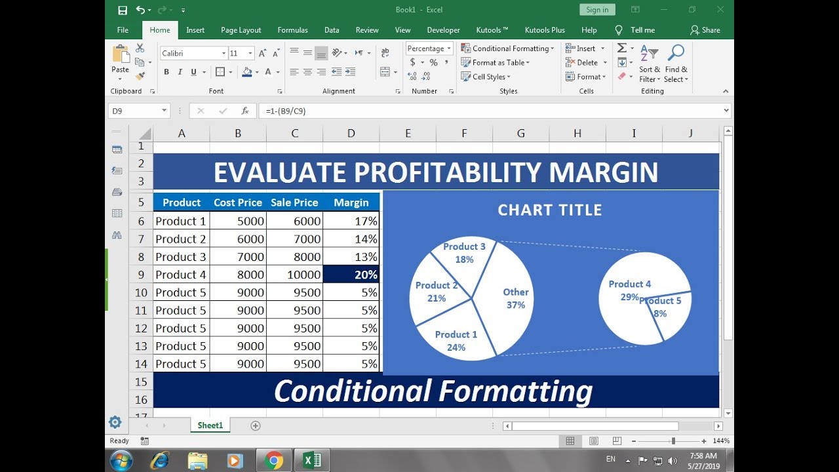Click the Decrease Indent icon
Screen dimensions: 839x472
[x=336, y=72]
